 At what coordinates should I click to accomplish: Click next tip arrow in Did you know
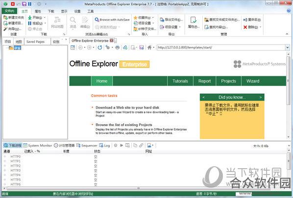coord(261,97)
